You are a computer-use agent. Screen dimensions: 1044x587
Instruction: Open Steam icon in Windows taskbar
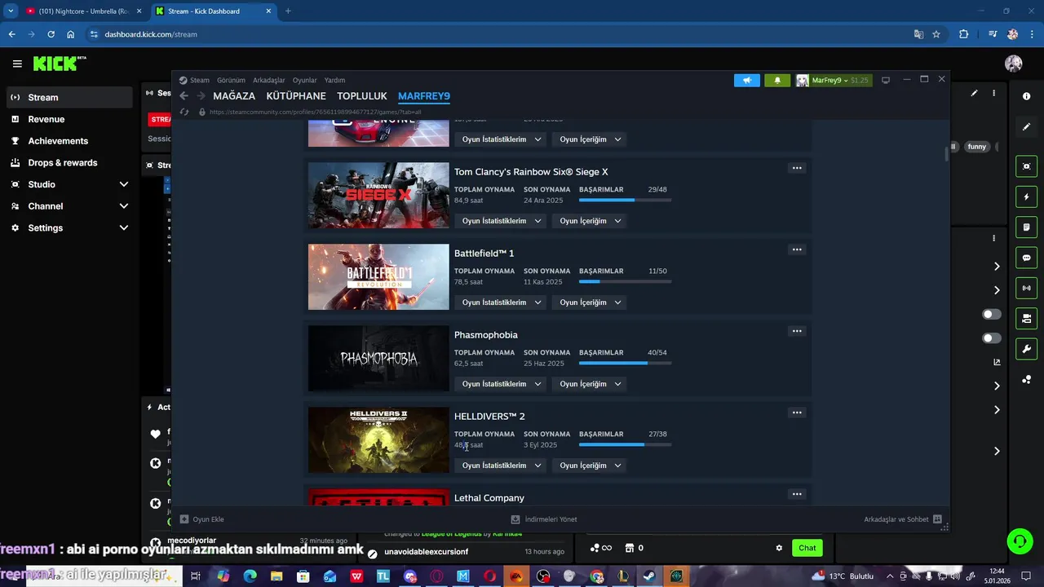[x=649, y=576]
